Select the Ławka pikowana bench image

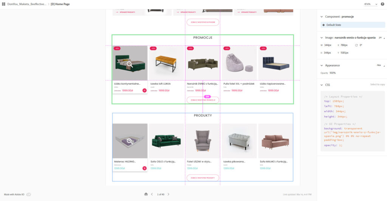click(239, 141)
